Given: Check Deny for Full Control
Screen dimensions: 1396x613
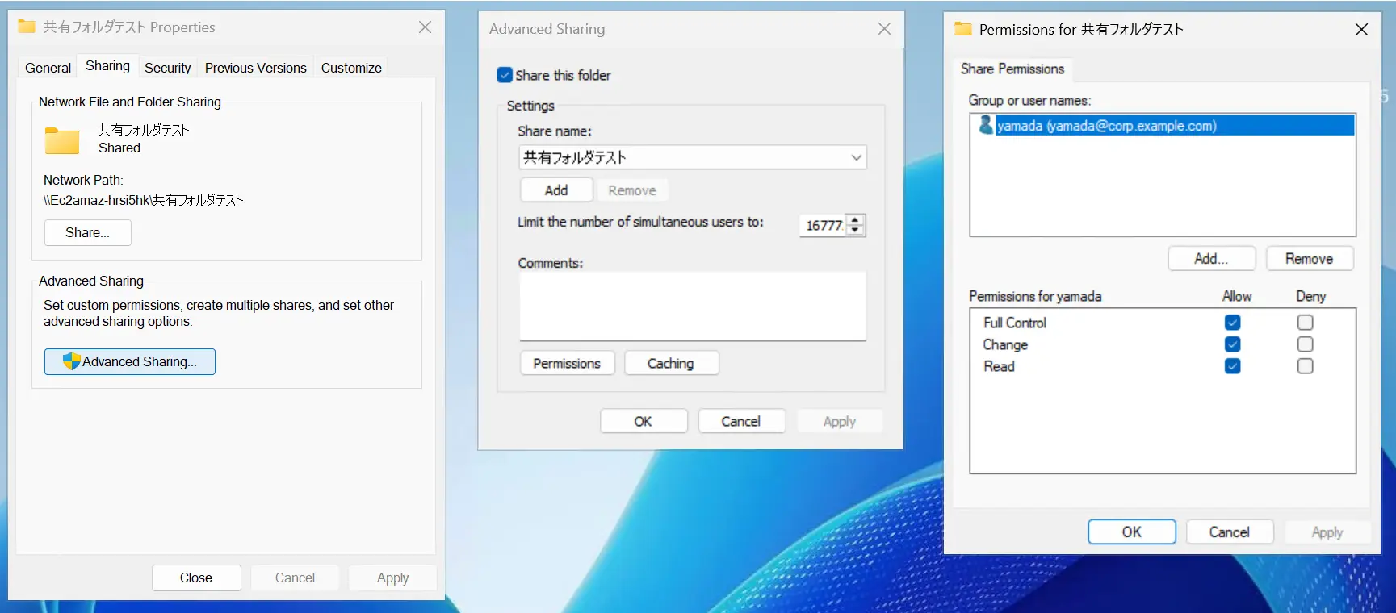Looking at the screenshot, I should 1305,323.
